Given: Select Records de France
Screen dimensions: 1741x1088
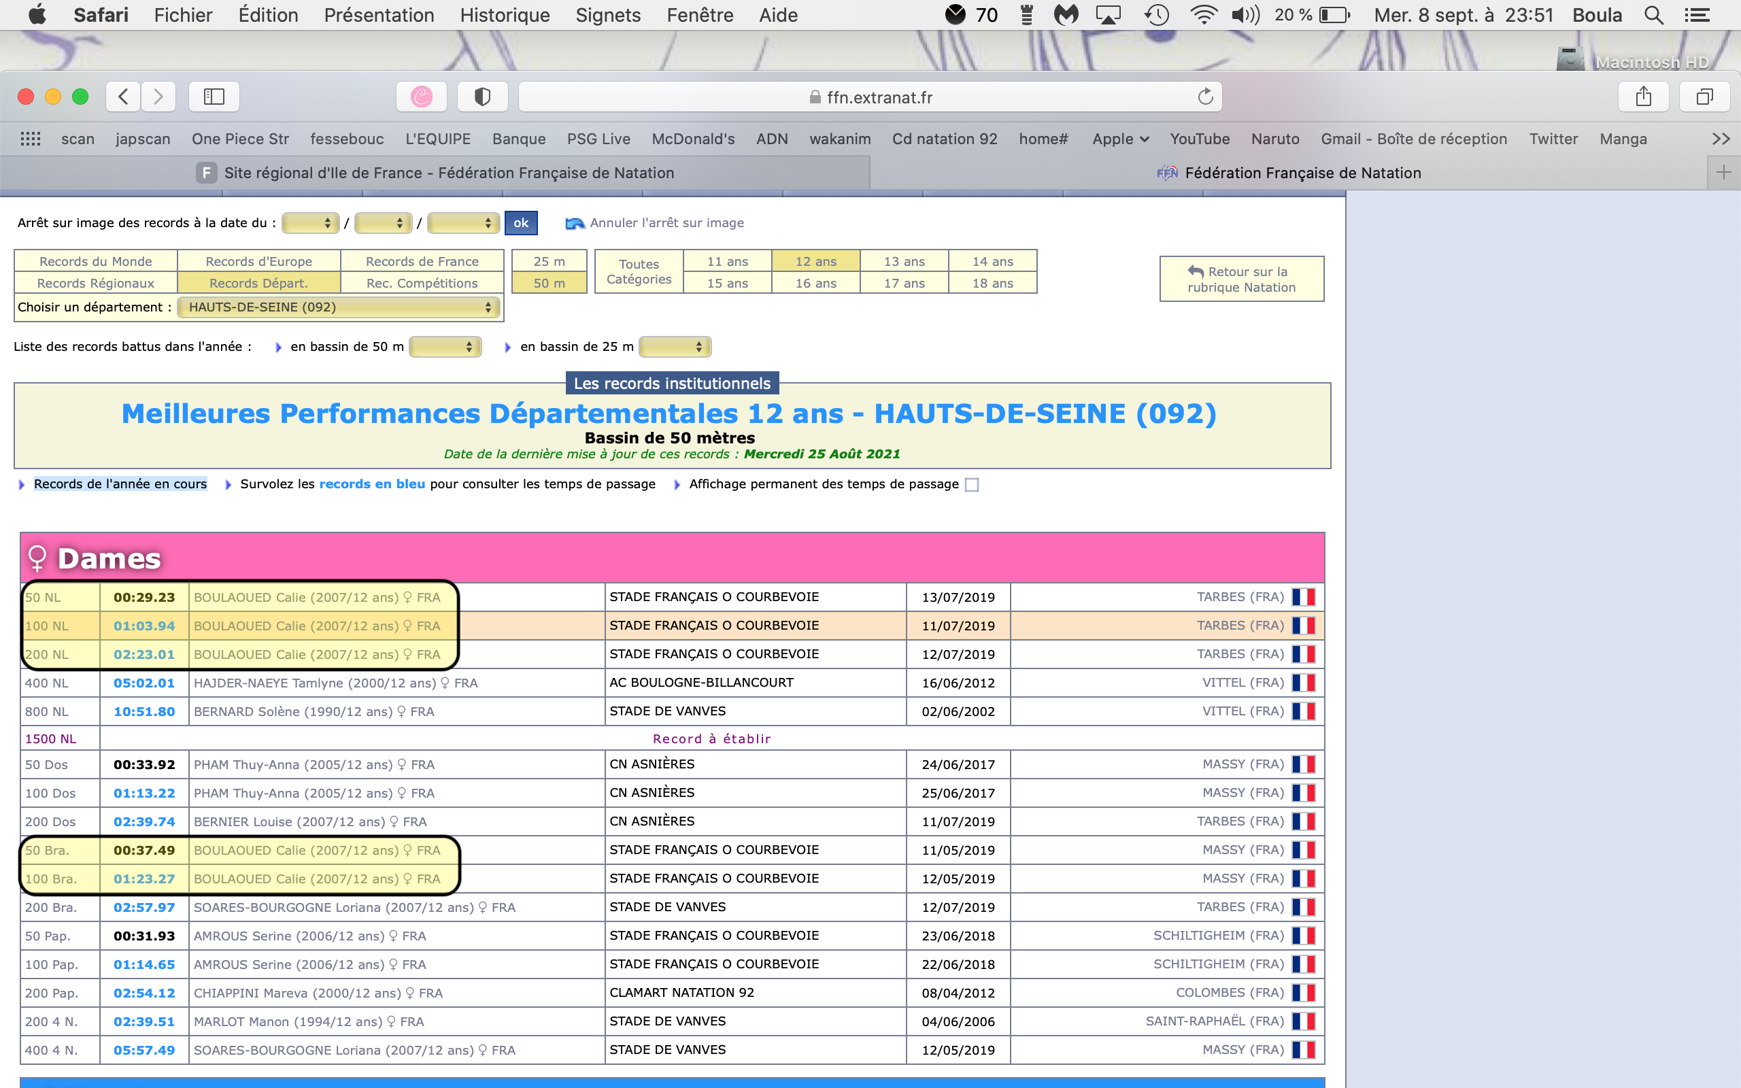Looking at the screenshot, I should pyautogui.click(x=422, y=261).
